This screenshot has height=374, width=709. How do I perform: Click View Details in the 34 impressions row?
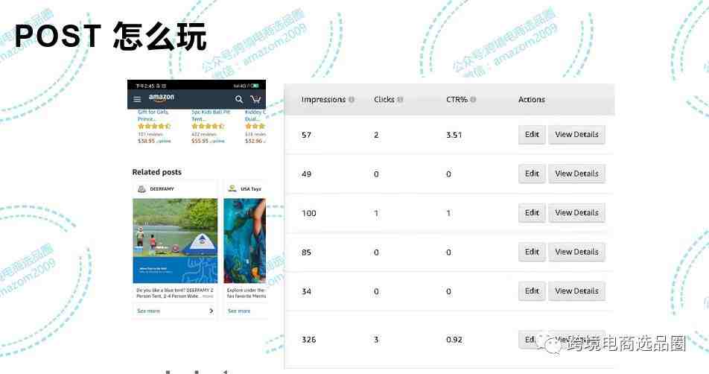click(576, 291)
